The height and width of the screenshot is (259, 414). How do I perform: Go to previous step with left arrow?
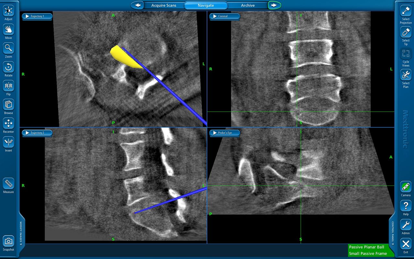(137, 5)
